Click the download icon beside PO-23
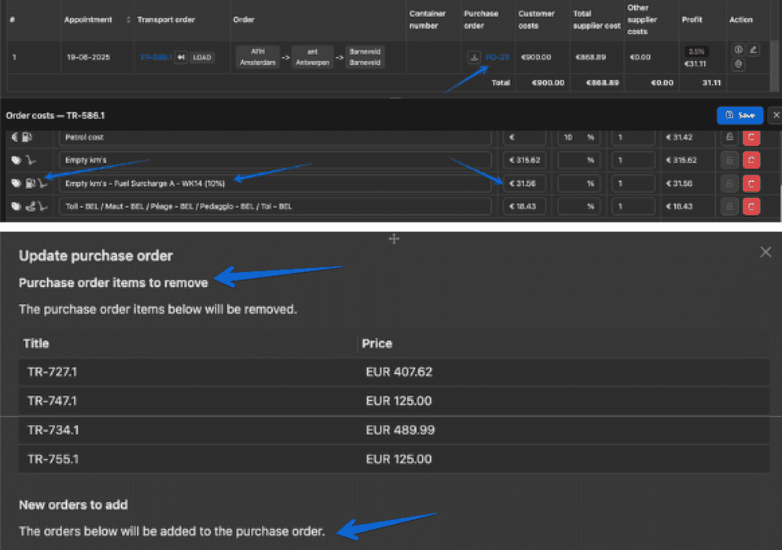Viewport: 782px width, 550px height. (x=474, y=57)
